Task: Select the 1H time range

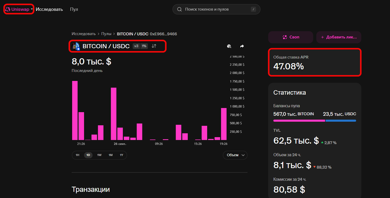Action: coord(77,155)
